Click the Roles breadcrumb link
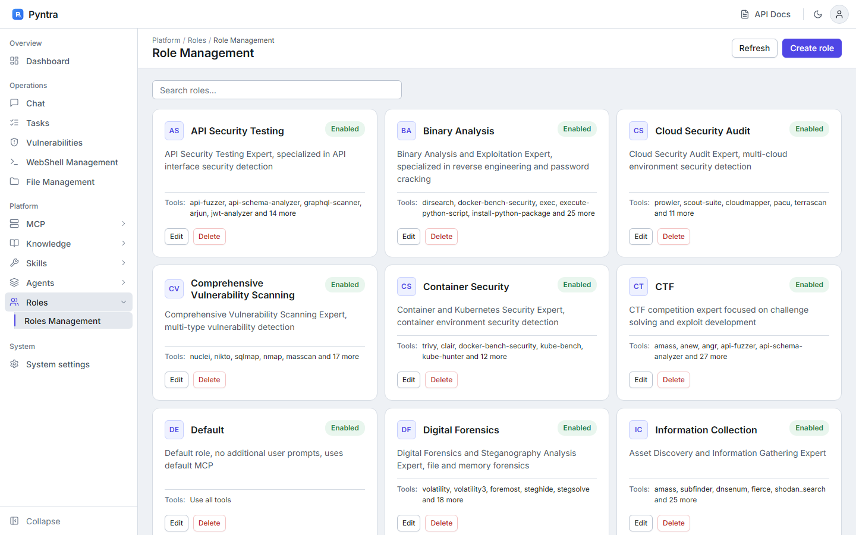The width and height of the screenshot is (856, 535). (x=197, y=40)
